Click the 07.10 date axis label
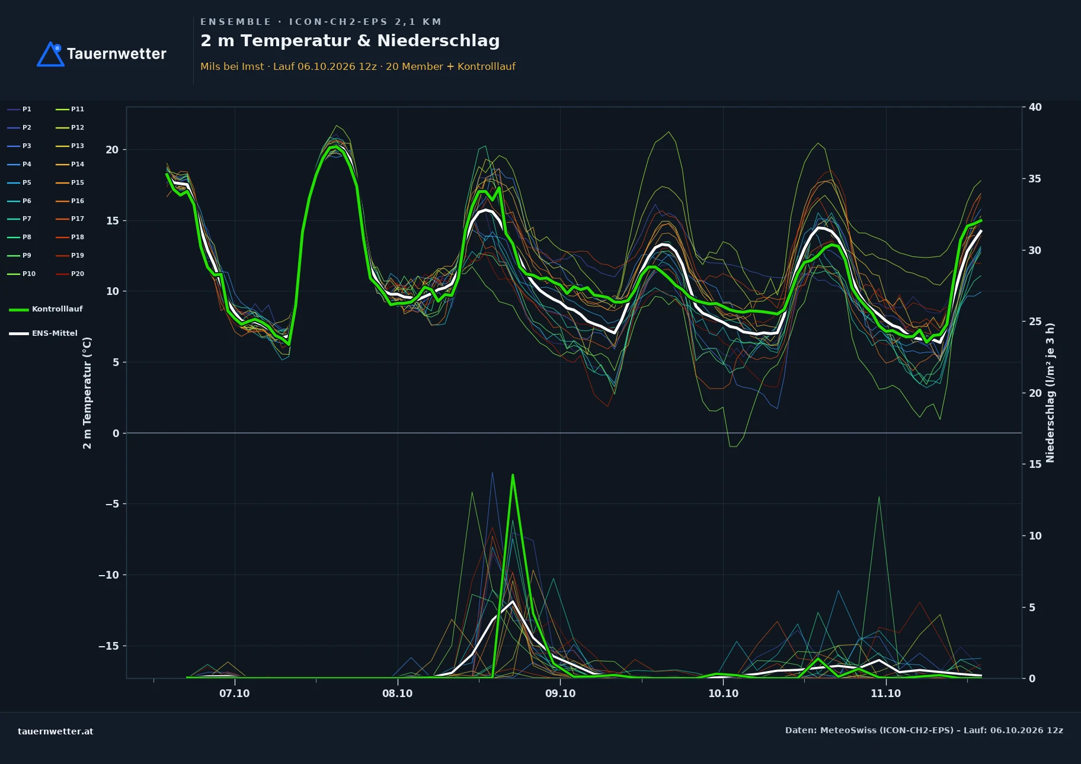This screenshot has height=764, width=1081. pyautogui.click(x=235, y=694)
